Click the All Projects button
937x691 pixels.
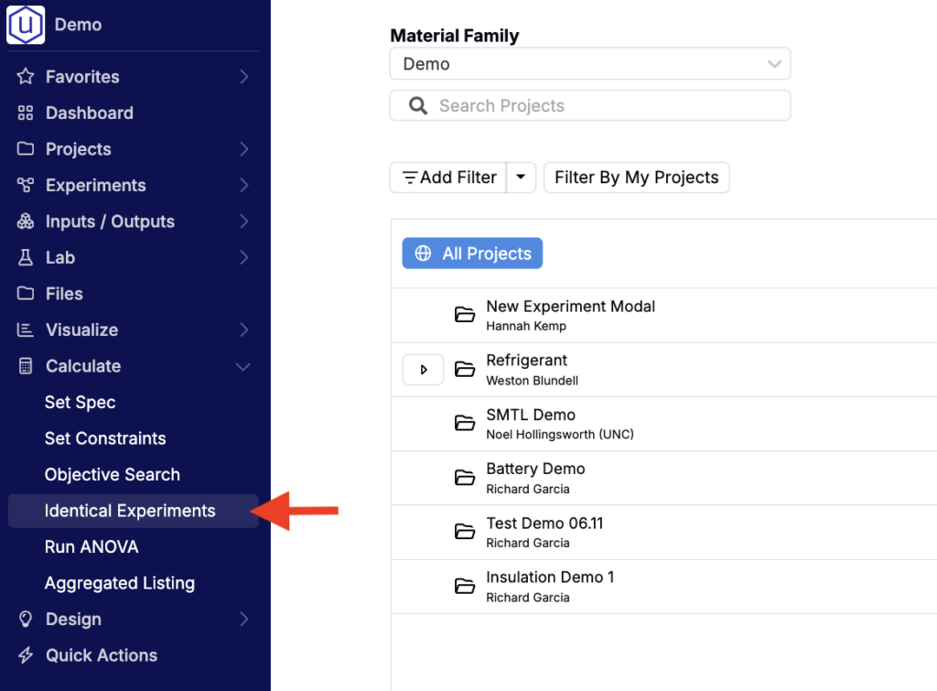pos(472,254)
